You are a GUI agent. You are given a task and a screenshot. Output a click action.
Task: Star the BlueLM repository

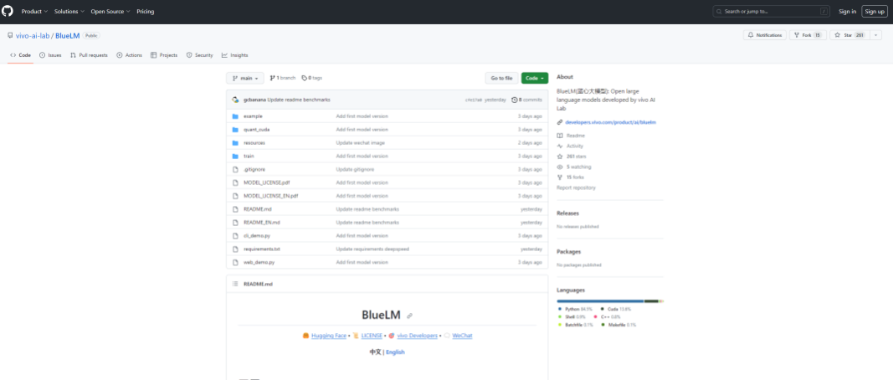[x=849, y=35]
